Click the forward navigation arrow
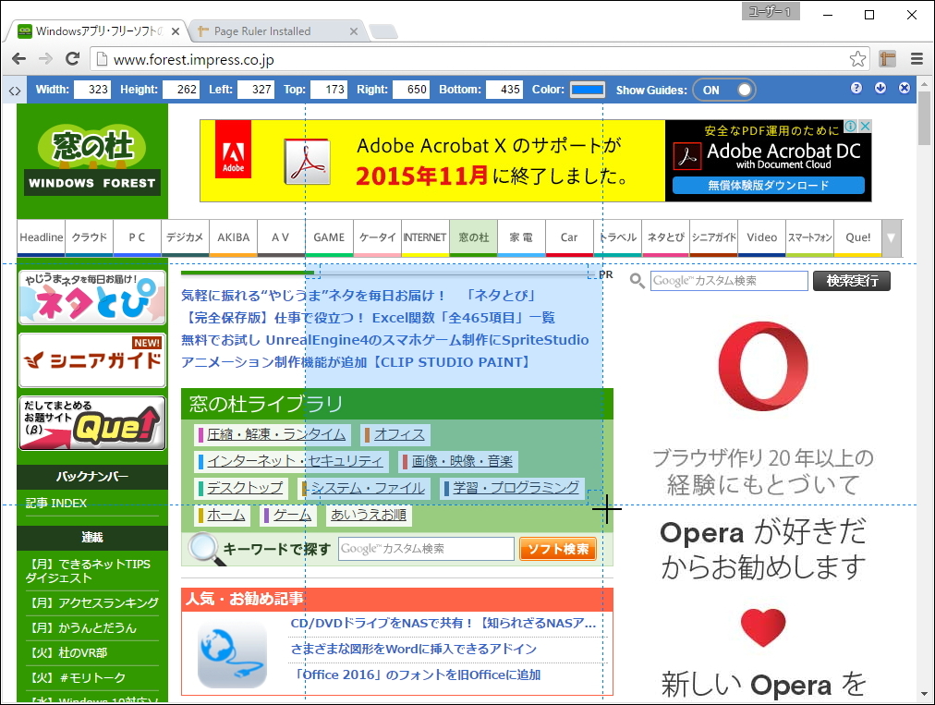Image resolution: width=935 pixels, height=705 pixels. pyautogui.click(x=46, y=57)
